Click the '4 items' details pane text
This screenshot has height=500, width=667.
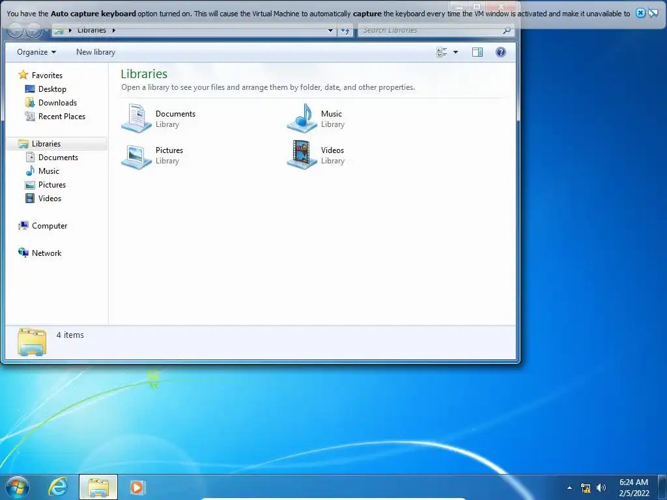(x=70, y=335)
